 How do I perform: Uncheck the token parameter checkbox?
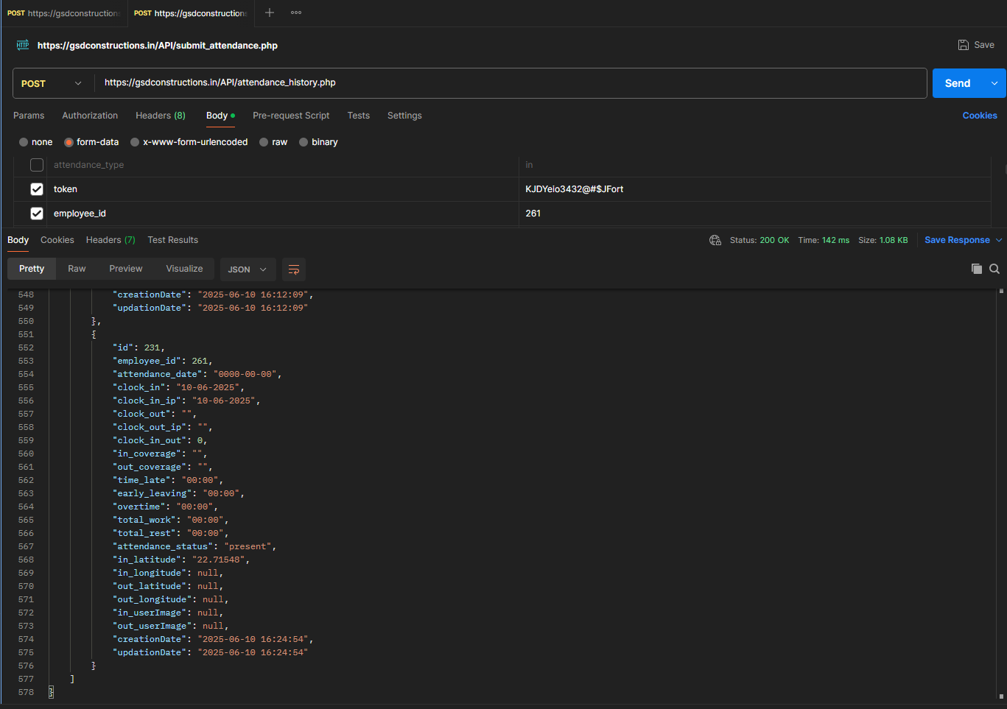pos(37,189)
